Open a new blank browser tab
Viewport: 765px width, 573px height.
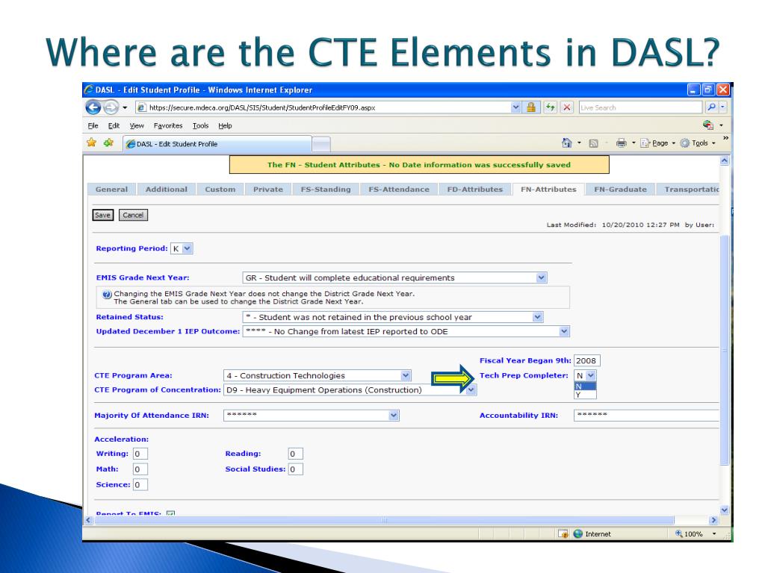321,144
